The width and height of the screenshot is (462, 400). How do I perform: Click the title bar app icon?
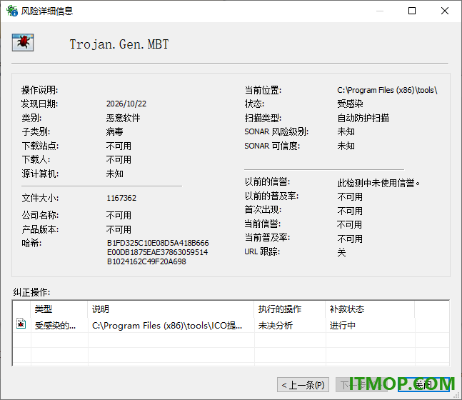[12, 11]
